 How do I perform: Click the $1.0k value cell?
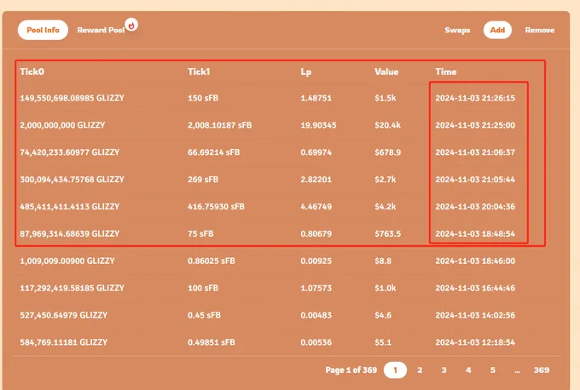(x=385, y=288)
